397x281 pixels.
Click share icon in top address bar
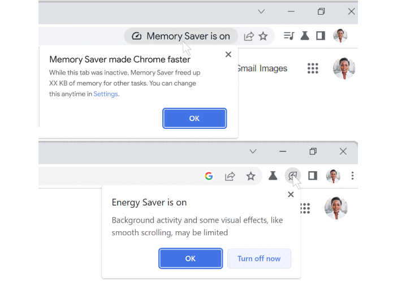pos(249,36)
